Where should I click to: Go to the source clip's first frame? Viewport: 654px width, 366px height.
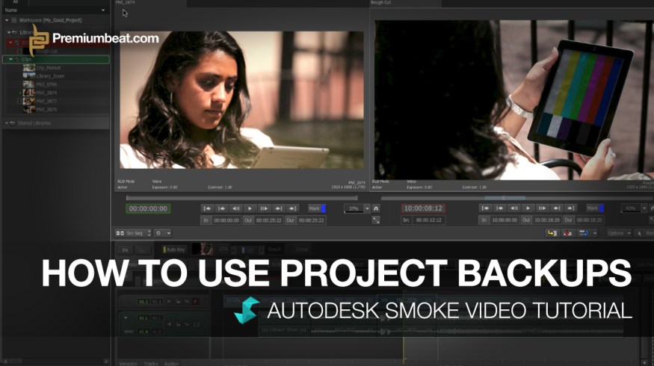(208, 208)
